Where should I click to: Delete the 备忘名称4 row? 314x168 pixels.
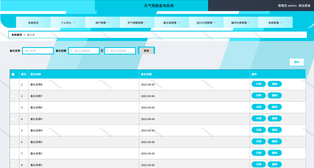coord(274,130)
